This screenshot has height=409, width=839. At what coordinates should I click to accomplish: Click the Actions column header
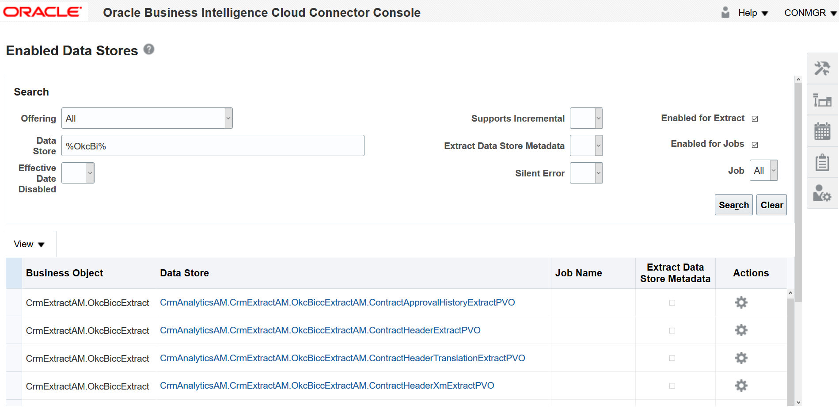pyautogui.click(x=751, y=273)
